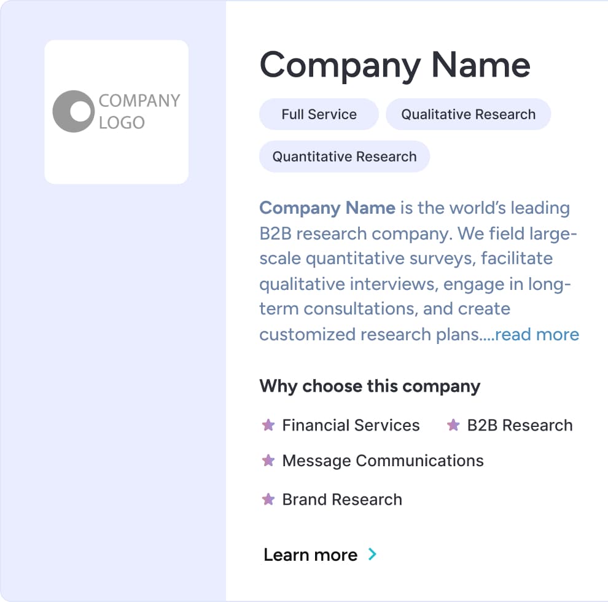The width and height of the screenshot is (608, 602).
Task: Click the star icon beside Financial Services
Action: [268, 425]
